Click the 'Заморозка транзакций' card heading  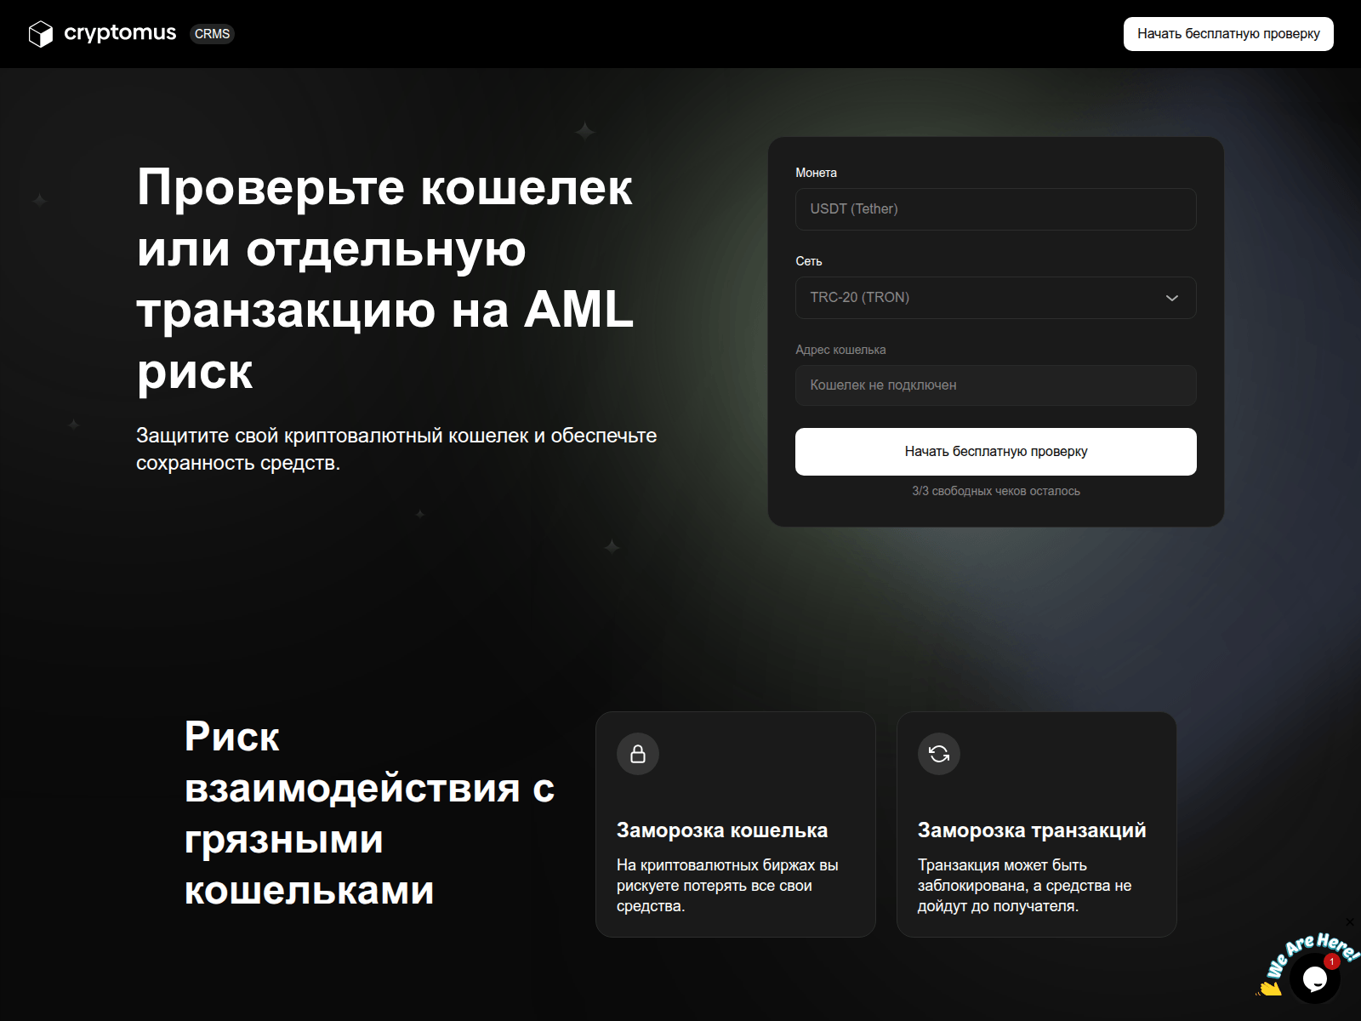point(1030,830)
